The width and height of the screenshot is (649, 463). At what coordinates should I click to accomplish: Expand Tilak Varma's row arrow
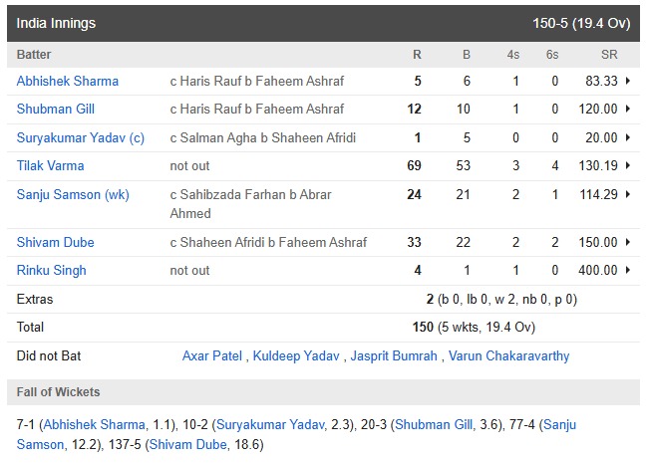pos(628,165)
